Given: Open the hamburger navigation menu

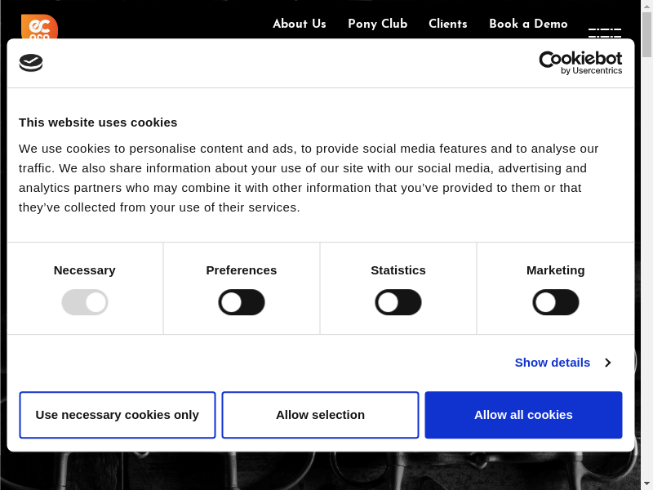Looking at the screenshot, I should click(604, 33).
